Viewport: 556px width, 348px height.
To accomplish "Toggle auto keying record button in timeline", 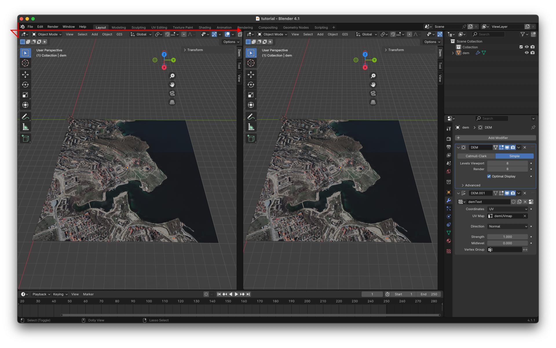I will (x=206, y=294).
